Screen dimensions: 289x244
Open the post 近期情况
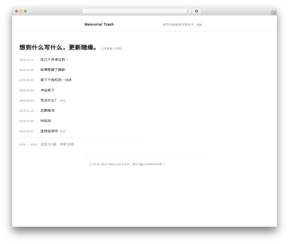(47, 111)
